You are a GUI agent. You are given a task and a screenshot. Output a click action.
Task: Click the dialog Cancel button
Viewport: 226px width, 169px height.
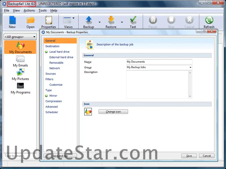pyautogui.click(x=207, y=156)
